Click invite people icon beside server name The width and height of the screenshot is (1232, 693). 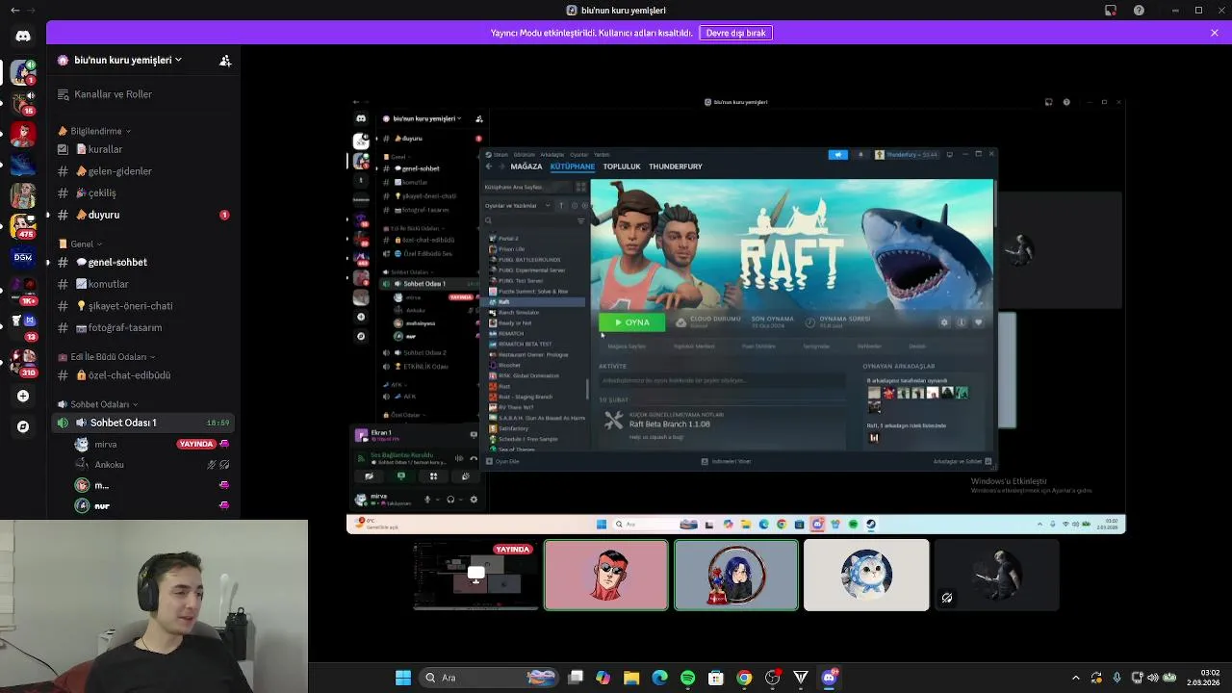225,61
